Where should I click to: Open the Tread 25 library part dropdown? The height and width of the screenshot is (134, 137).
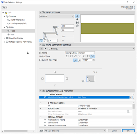pyautogui.click(x=57, y=16)
